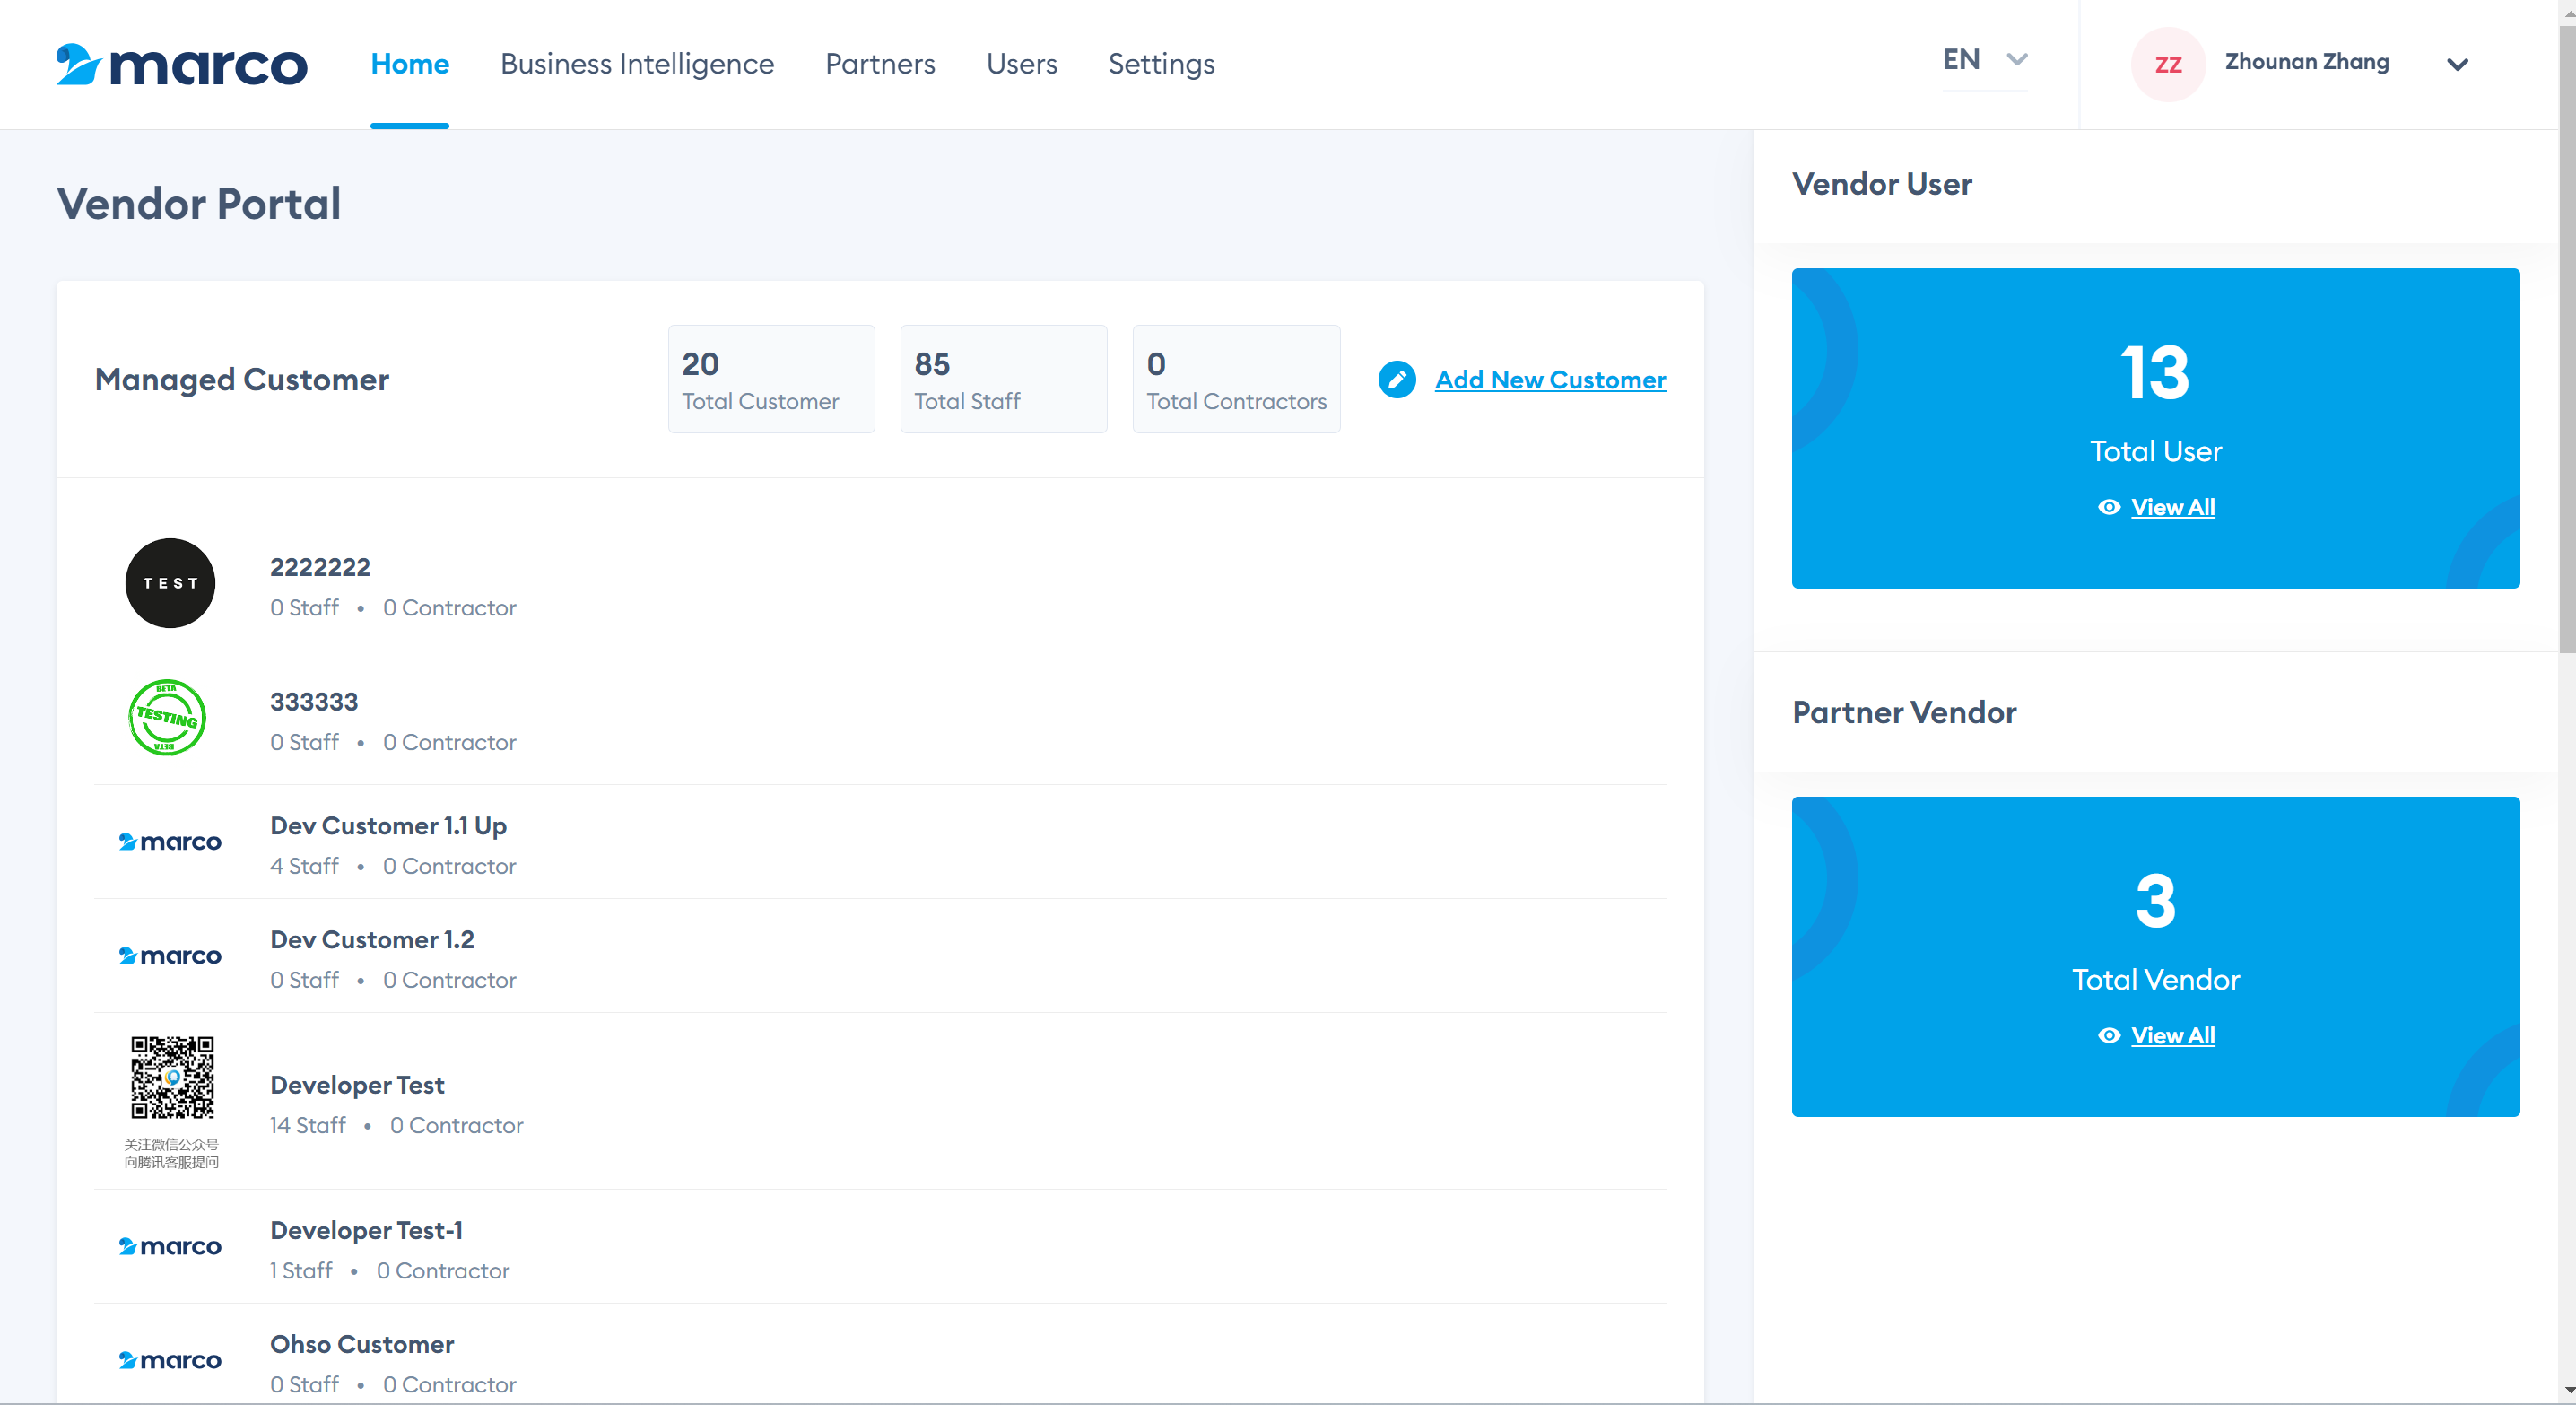2576x1405 pixels.
Task: Click eye icon in Total User card
Action: (2108, 507)
